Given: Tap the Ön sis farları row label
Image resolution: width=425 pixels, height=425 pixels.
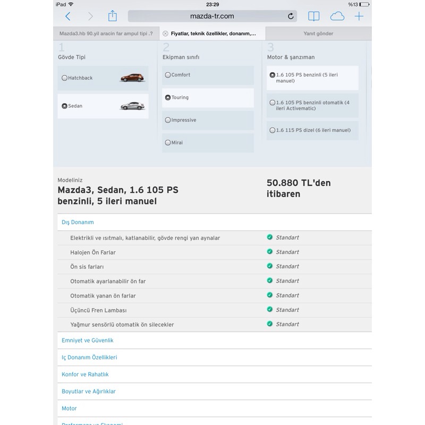Looking at the screenshot, I should 87,267.
